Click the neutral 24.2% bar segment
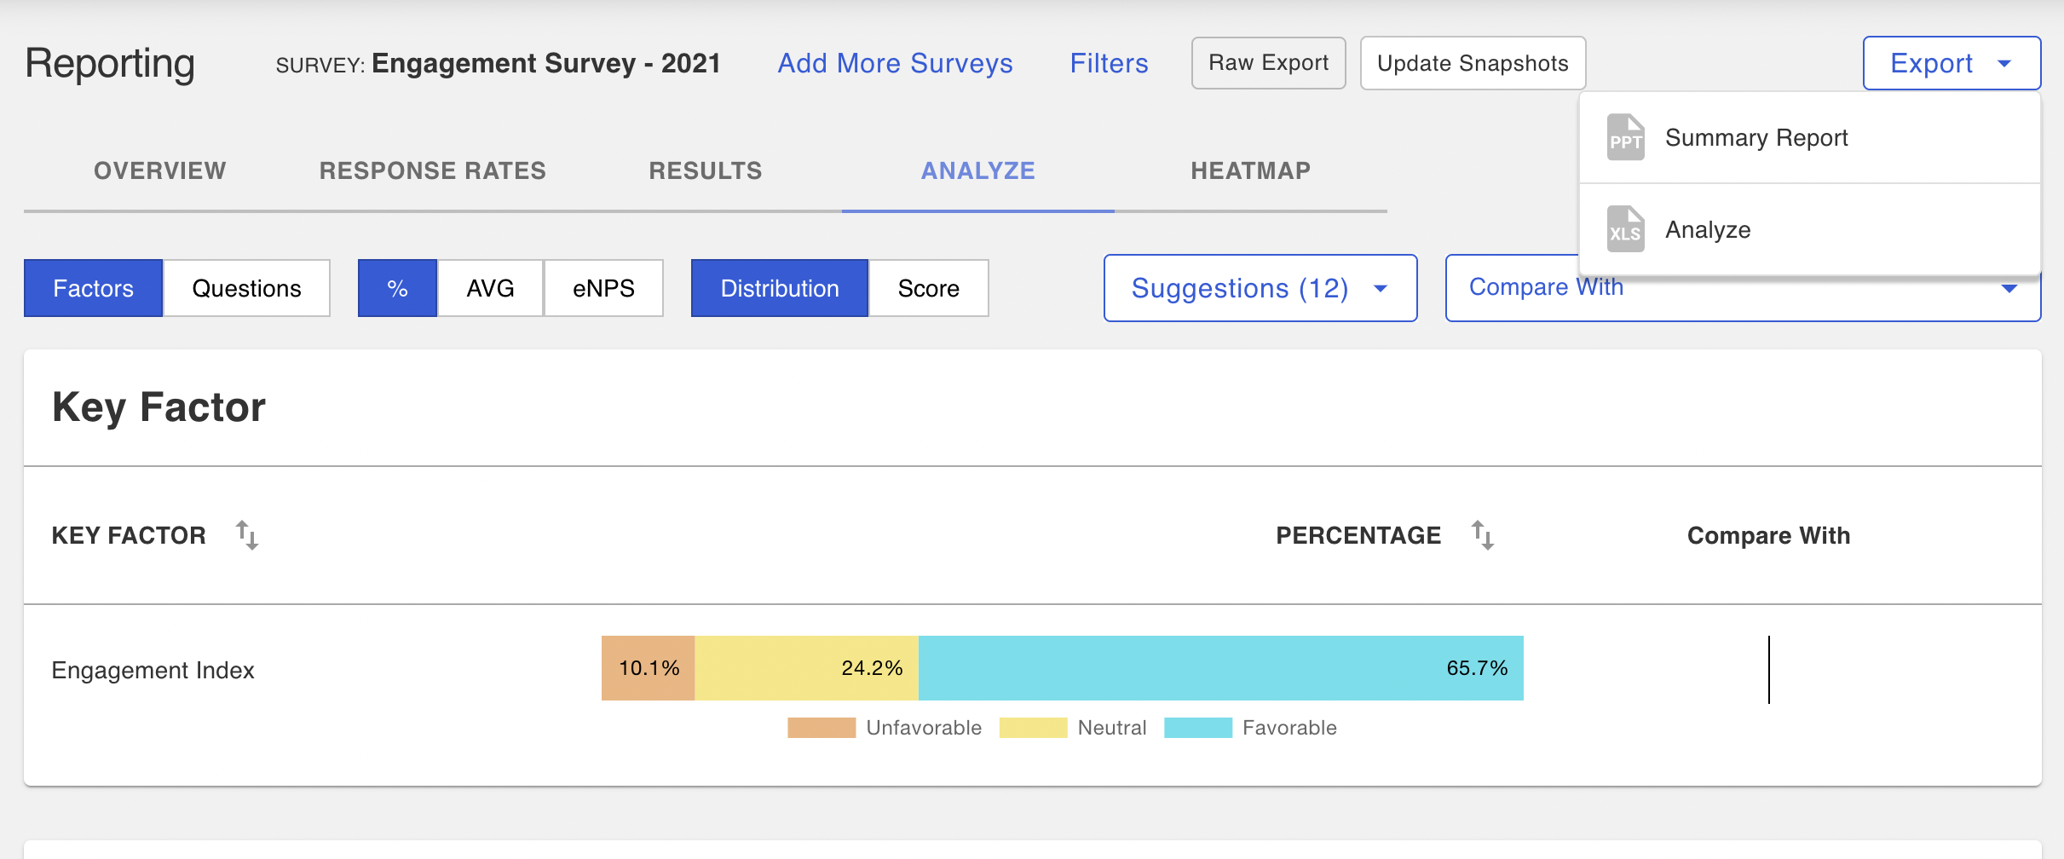 click(x=806, y=668)
